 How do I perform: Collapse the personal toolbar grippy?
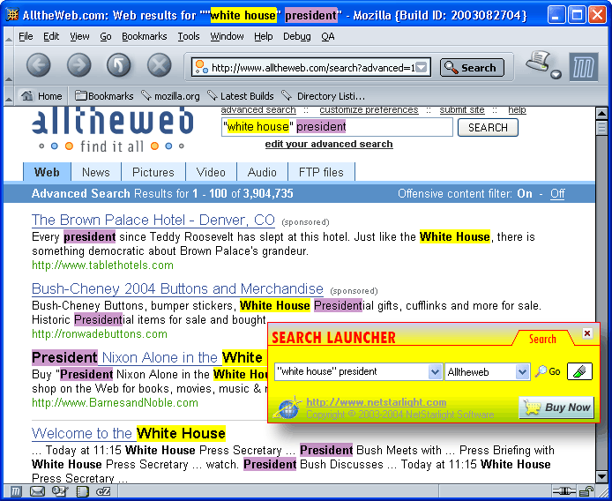coord(9,96)
